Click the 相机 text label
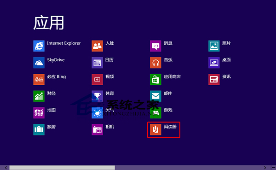 tap(110, 127)
